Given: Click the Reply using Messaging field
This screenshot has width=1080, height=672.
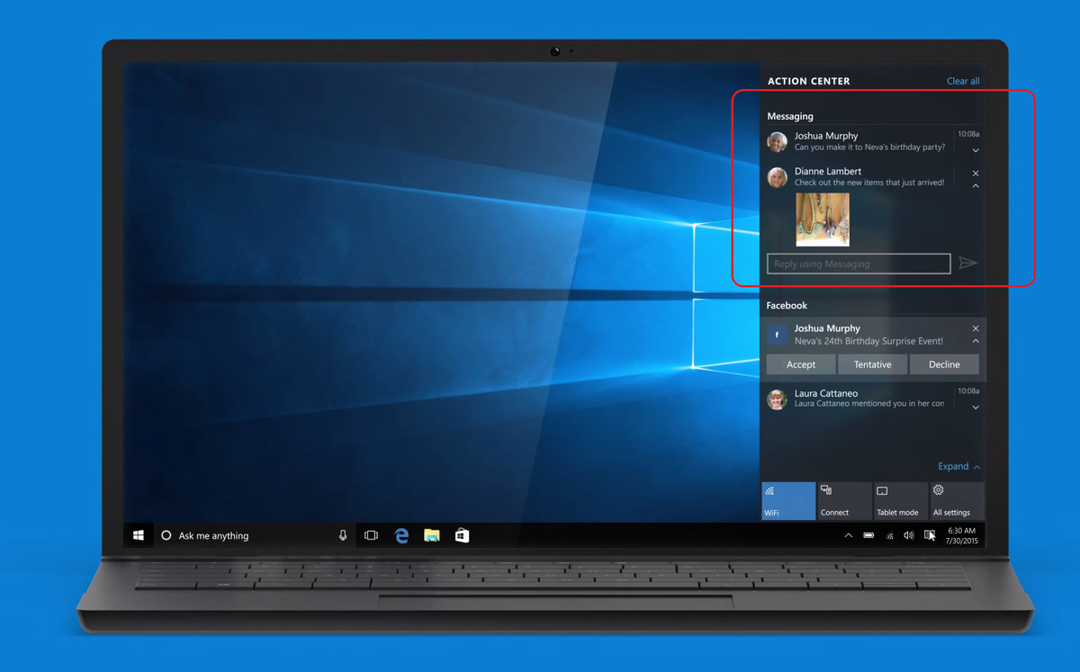Looking at the screenshot, I should 859,264.
